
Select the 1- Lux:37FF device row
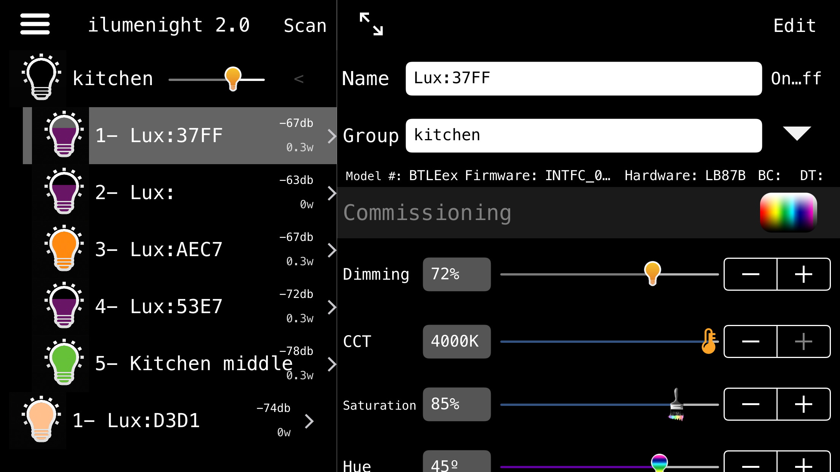(x=180, y=136)
